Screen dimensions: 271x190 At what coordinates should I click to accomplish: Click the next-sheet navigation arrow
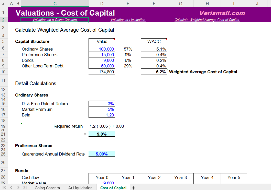(18, 188)
